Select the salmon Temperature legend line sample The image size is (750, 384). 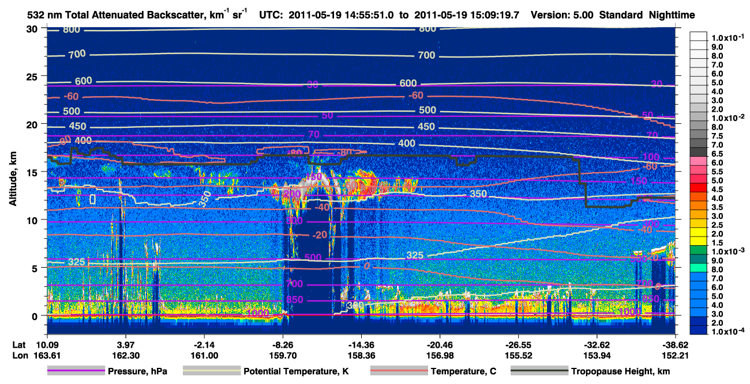[x=399, y=371]
